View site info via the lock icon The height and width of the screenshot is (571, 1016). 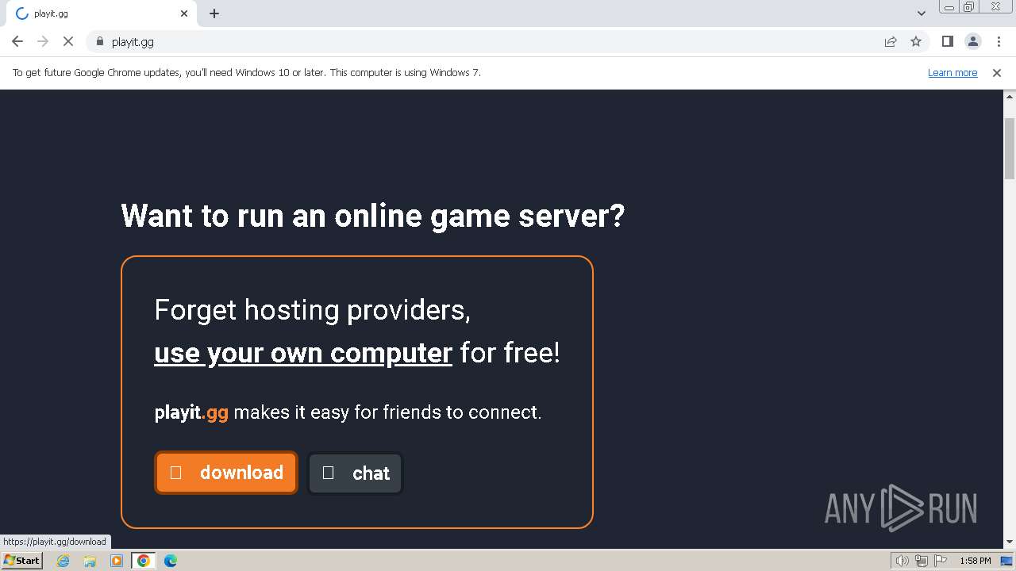[x=100, y=41]
